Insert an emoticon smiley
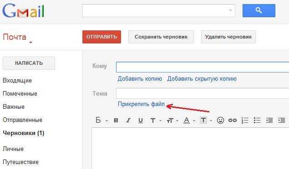289x169 pixels. 220,121
